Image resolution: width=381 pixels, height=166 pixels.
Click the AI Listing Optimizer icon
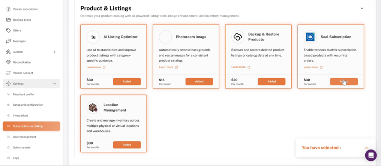coord(93,37)
